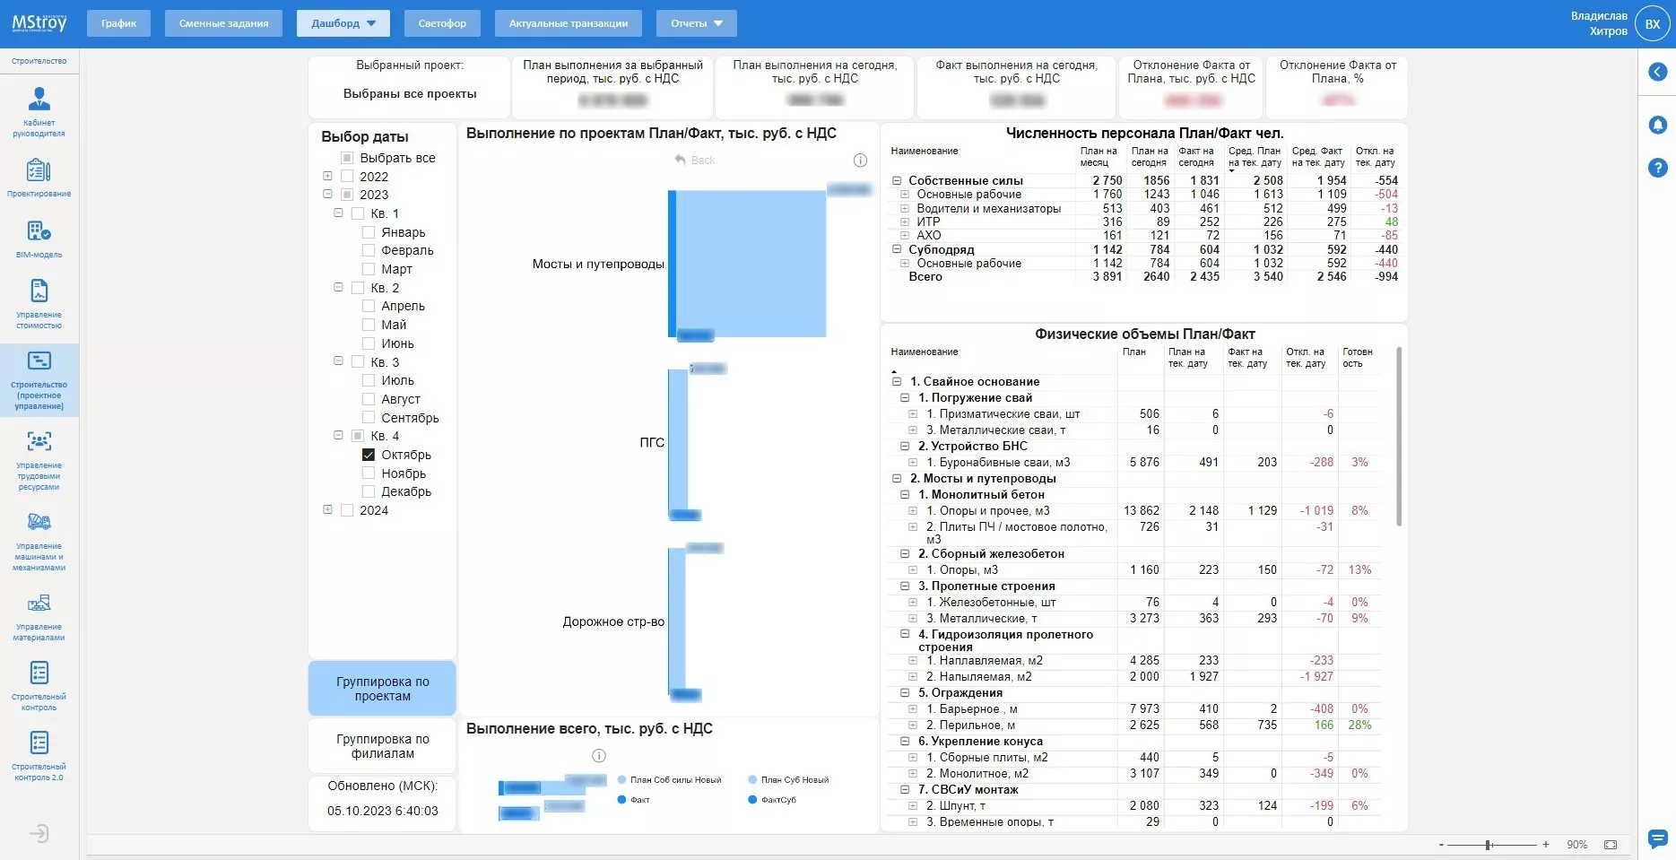
Task: Click the logout icon in the sidebar
Action: [39, 834]
